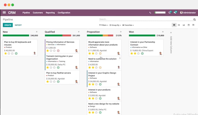
Task: Set third star on Graphic Design Project card
Action: [x=96, y=84]
